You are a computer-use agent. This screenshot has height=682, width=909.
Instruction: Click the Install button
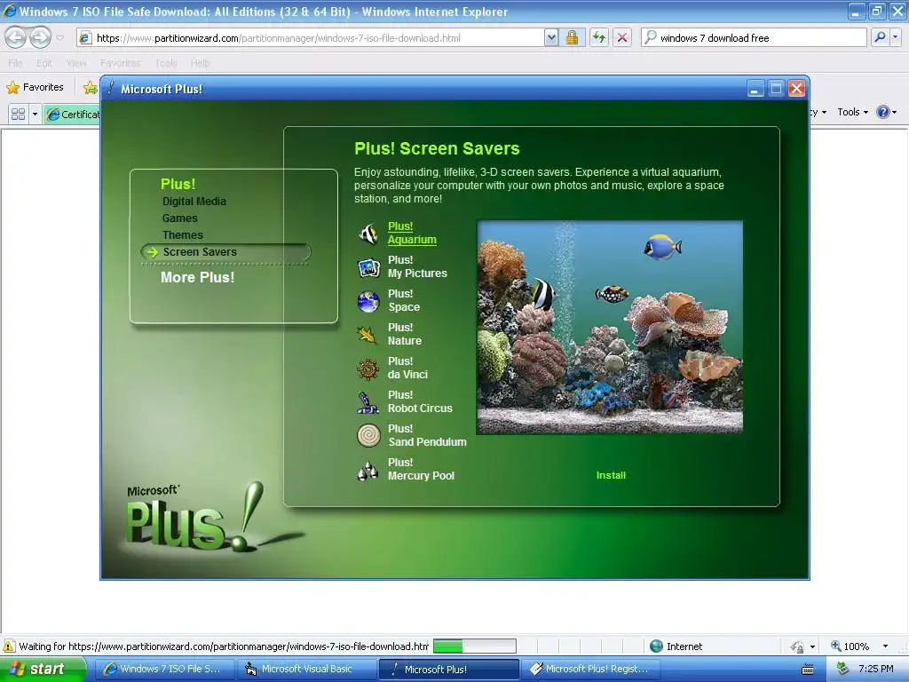coord(611,475)
